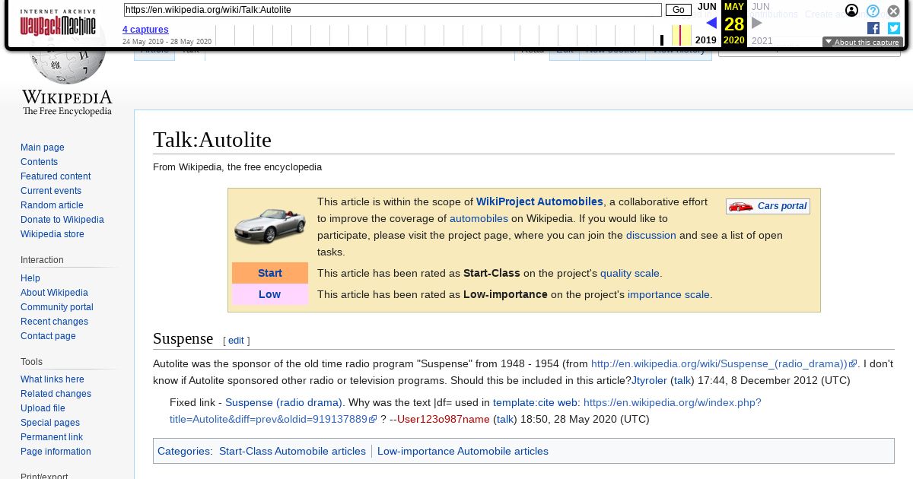Open Contact page sidebar link
The image size is (913, 479).
[x=48, y=336]
